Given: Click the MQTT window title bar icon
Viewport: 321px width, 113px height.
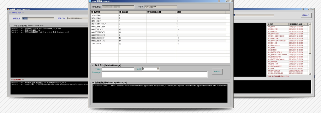Looking at the screenshot, I should point(90,1).
